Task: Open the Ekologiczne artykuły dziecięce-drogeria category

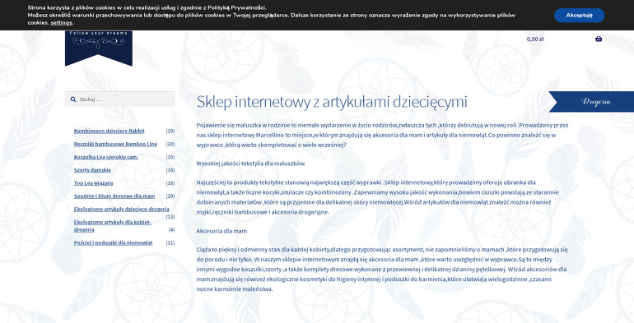Action: tap(121, 209)
